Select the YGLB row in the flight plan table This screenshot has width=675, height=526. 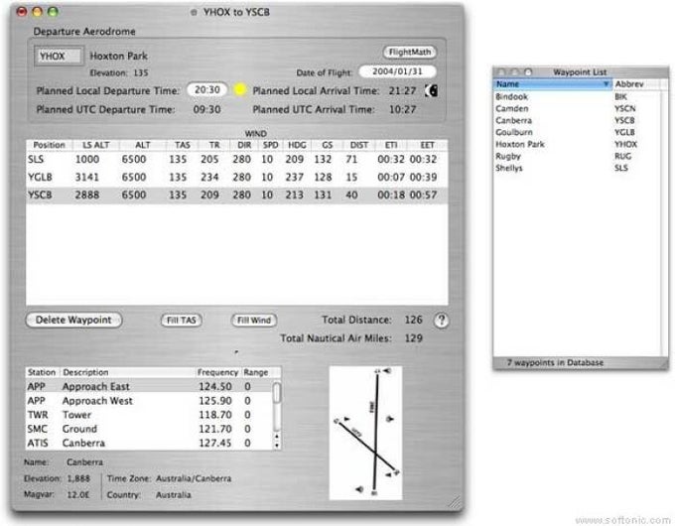click(237, 177)
